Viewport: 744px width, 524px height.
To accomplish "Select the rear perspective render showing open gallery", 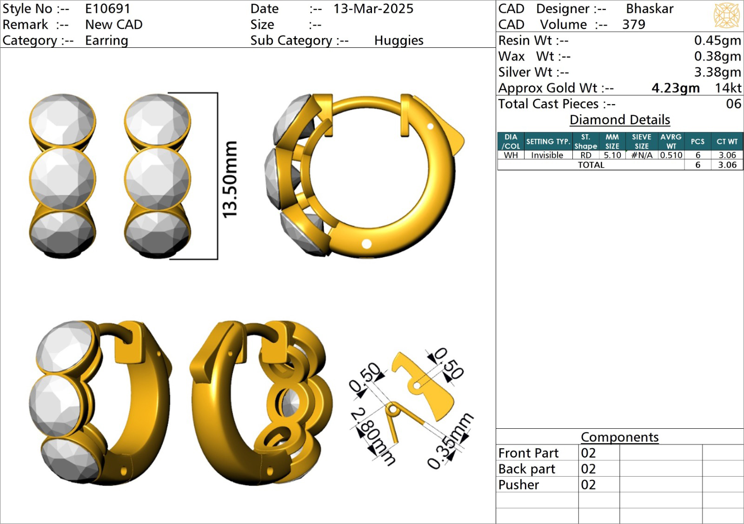I will (261, 403).
